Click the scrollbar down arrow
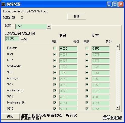125x123 pixels. (118, 108)
